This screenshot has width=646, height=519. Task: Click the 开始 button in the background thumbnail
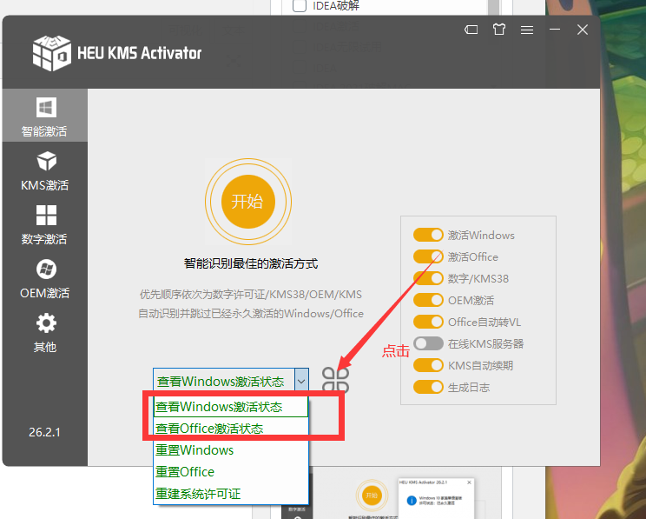click(x=372, y=495)
